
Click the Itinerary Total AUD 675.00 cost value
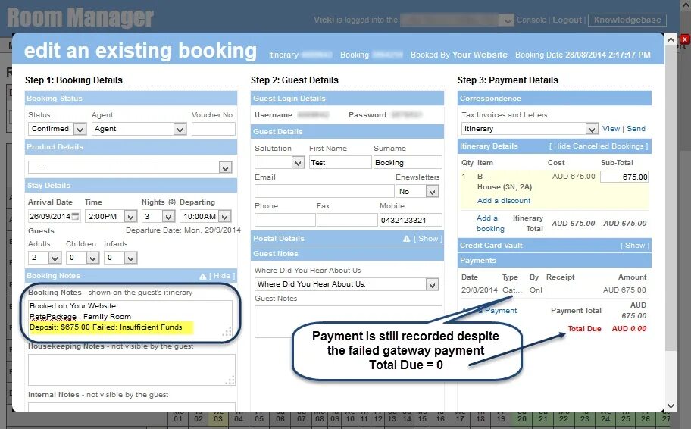pyautogui.click(x=573, y=224)
